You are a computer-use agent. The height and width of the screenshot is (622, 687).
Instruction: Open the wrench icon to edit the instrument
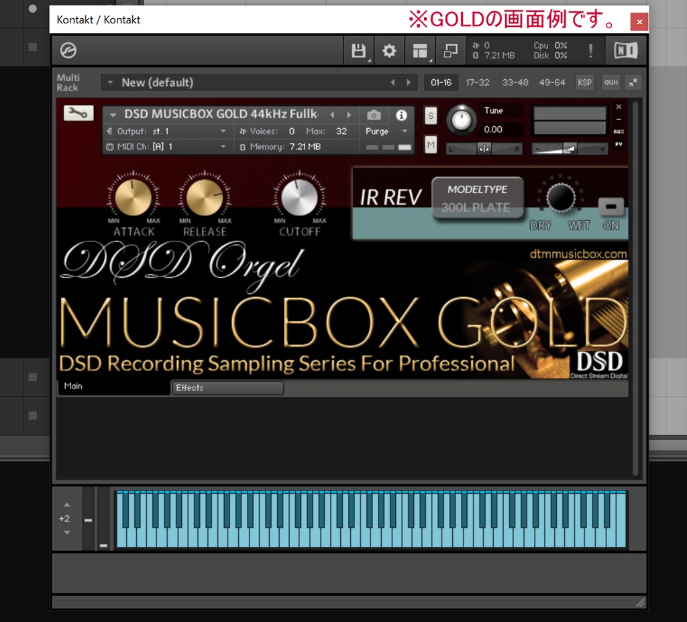pyautogui.click(x=78, y=113)
